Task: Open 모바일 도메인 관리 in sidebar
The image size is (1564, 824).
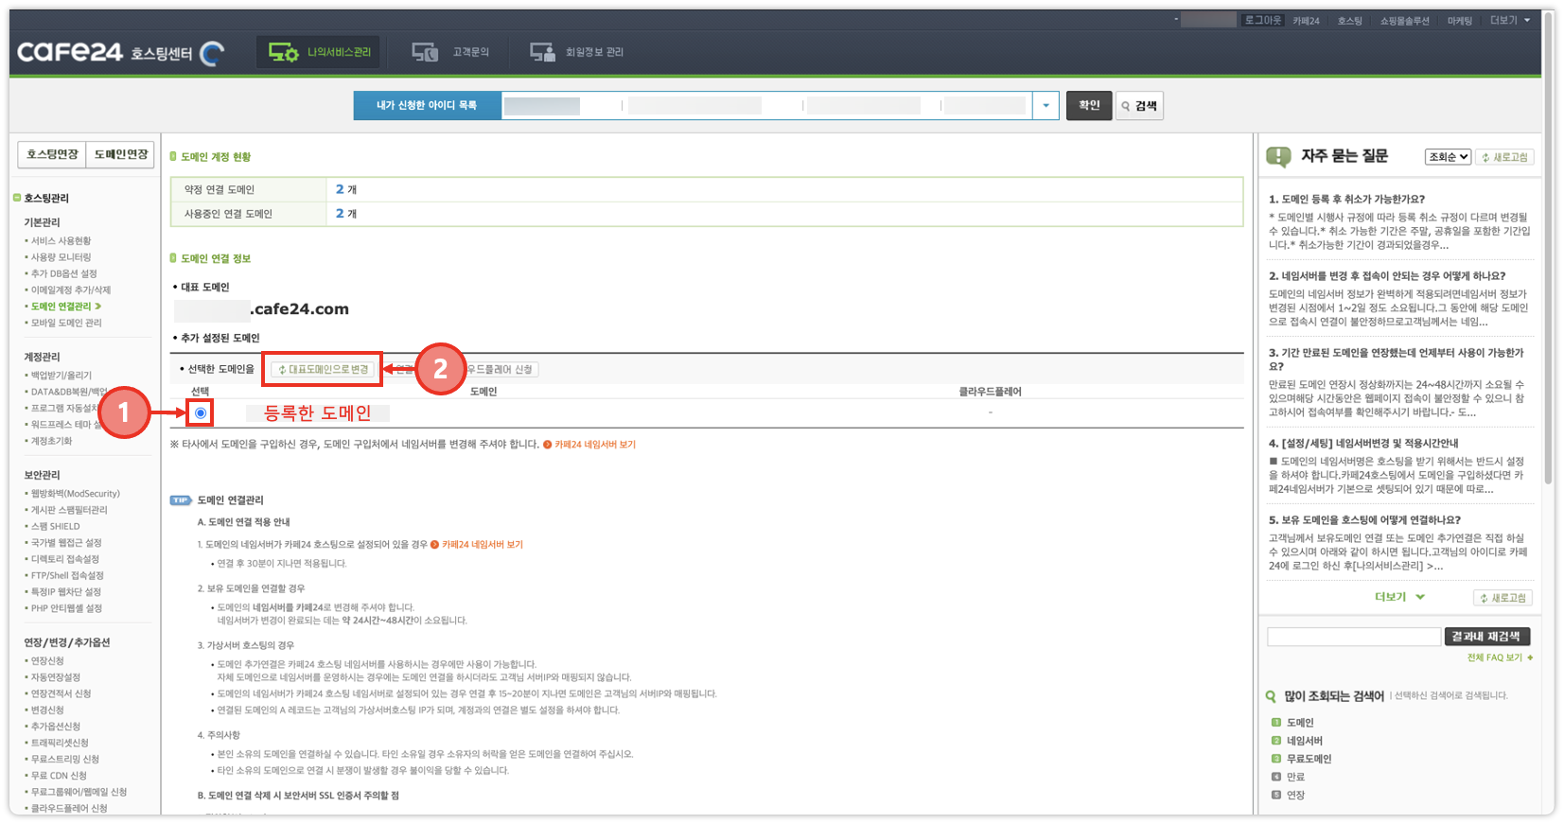Action: click(x=65, y=323)
